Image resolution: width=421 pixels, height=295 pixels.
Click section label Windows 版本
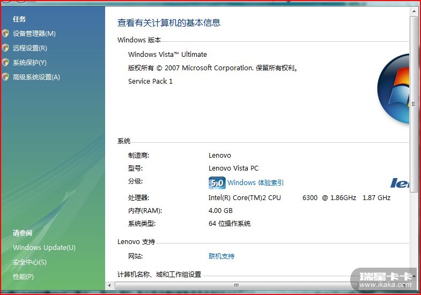click(x=139, y=40)
